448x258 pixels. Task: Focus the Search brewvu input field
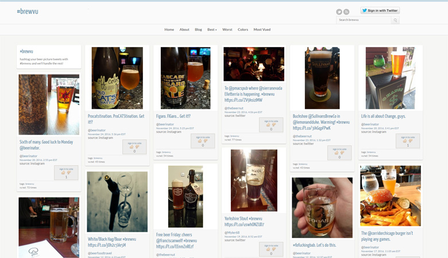(363, 20)
